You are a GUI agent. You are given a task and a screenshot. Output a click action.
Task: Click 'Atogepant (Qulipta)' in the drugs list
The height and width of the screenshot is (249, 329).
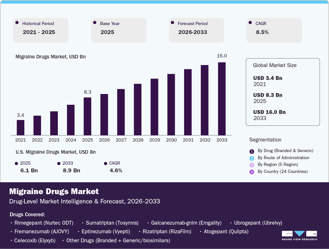coord(226,232)
